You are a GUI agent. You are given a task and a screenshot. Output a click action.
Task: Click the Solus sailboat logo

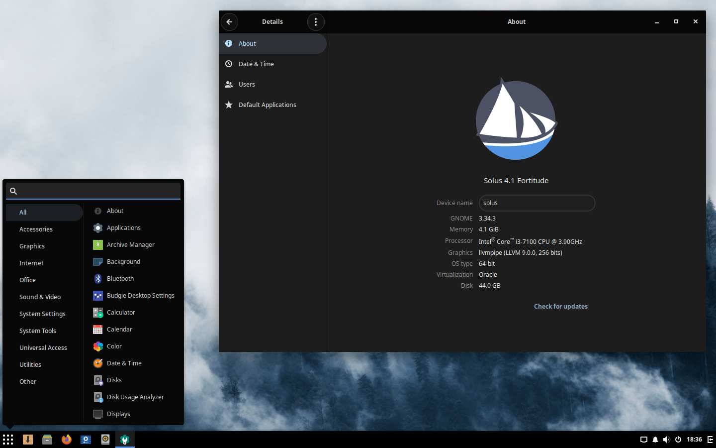point(516,119)
